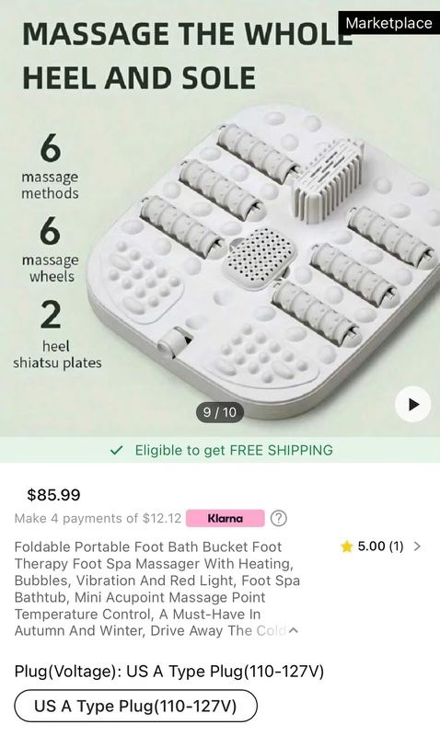This screenshot has height=736, width=440.
Task: Open reviews via the rating chevron
Action: (417, 546)
